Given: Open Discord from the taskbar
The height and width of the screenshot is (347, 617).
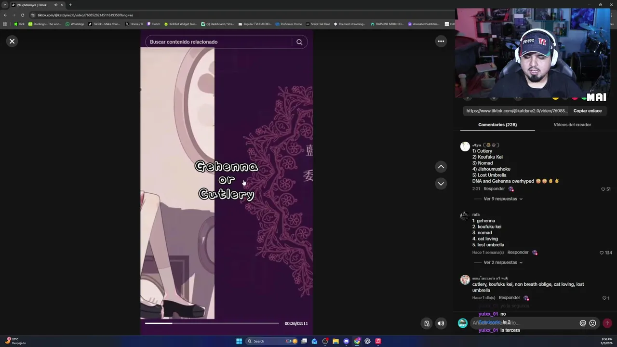Looking at the screenshot, I should [x=346, y=341].
